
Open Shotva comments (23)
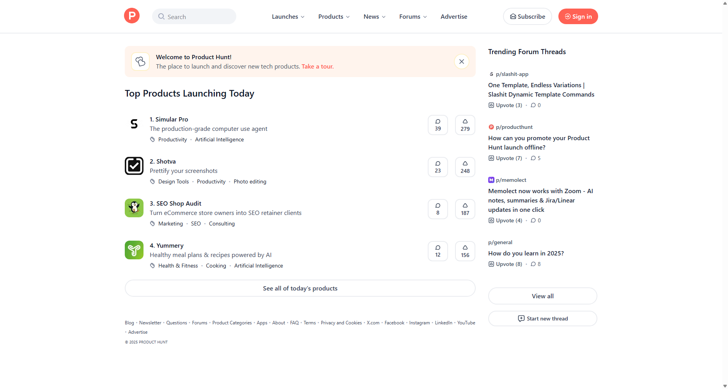[438, 167]
